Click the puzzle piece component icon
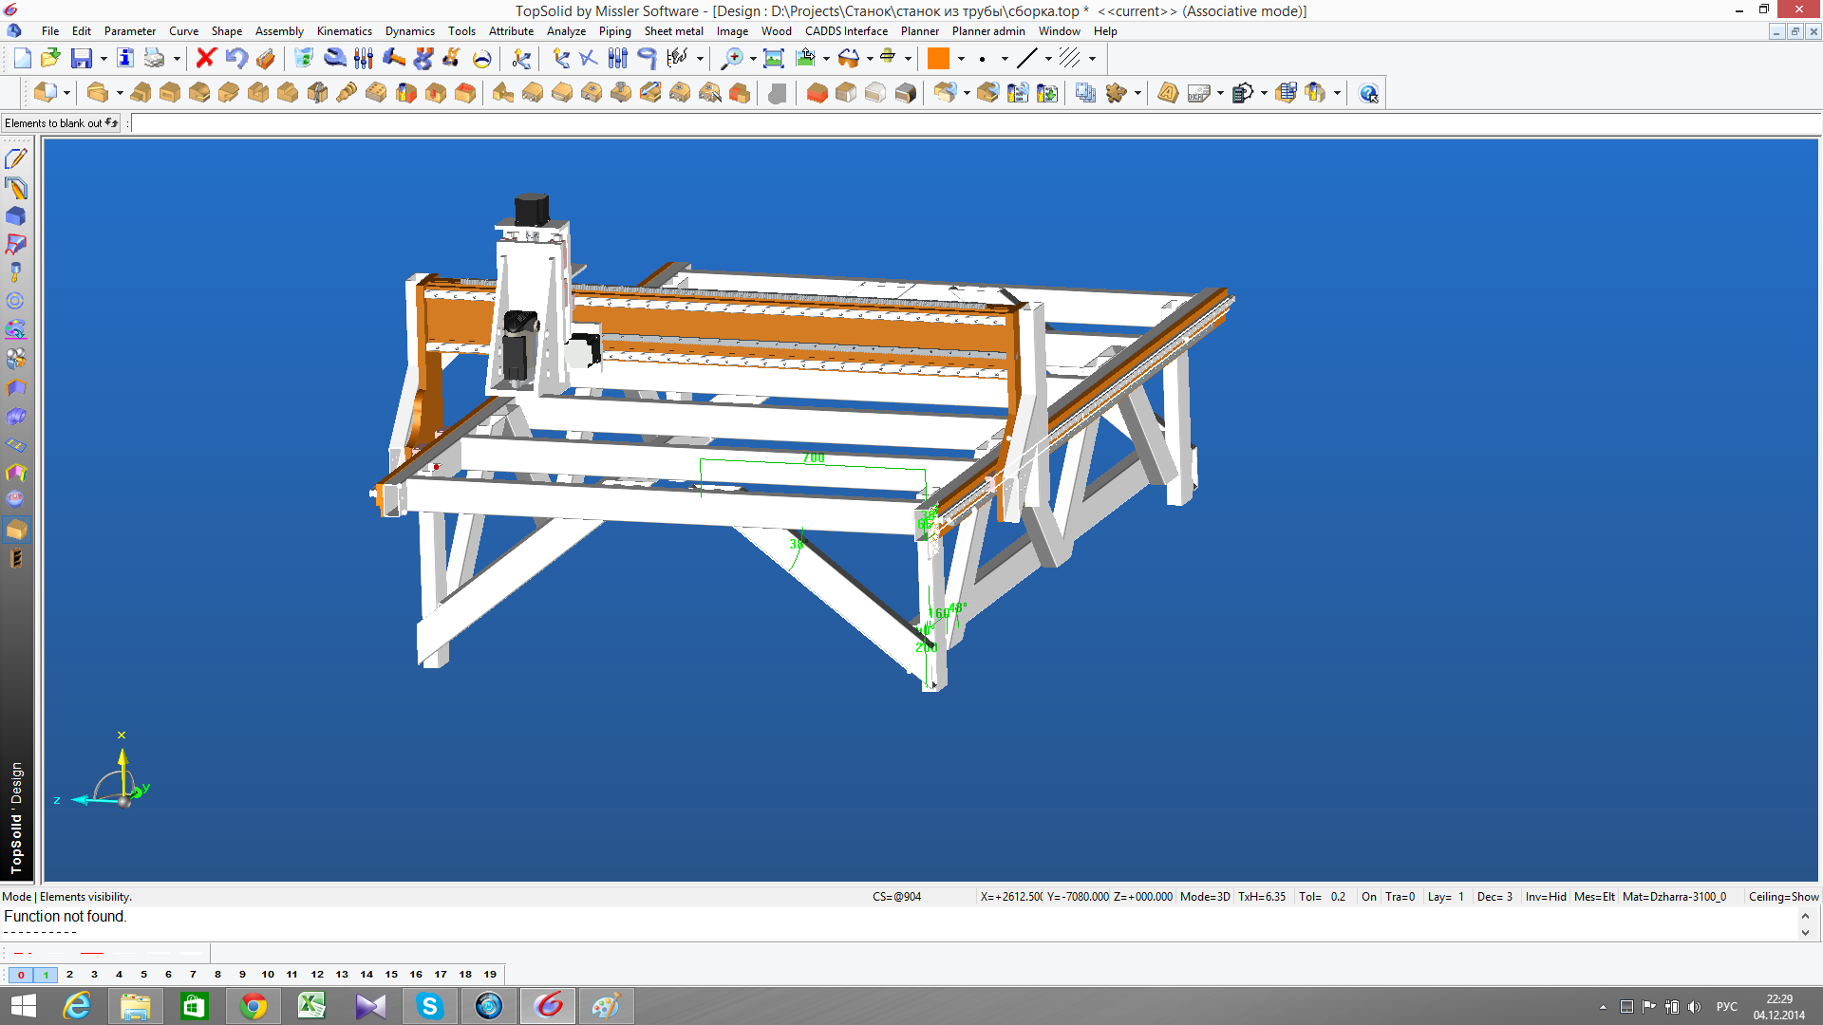Screen dimensions: 1823x1025 tap(1116, 93)
